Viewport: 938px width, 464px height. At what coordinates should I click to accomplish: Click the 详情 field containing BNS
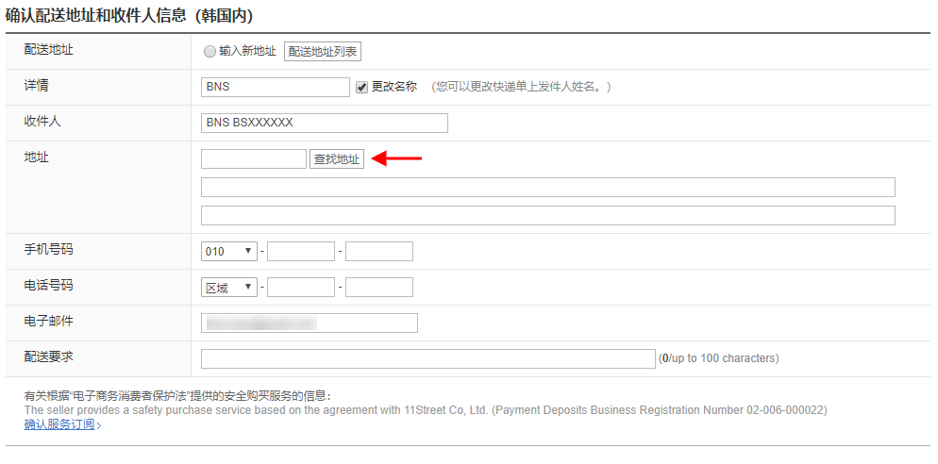tap(276, 87)
